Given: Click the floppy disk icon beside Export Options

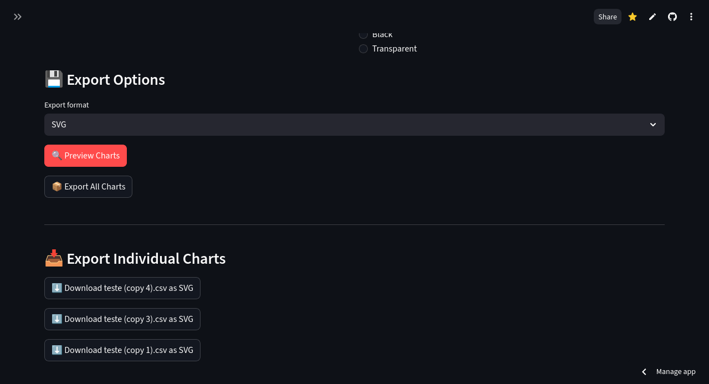Looking at the screenshot, I should pos(54,79).
